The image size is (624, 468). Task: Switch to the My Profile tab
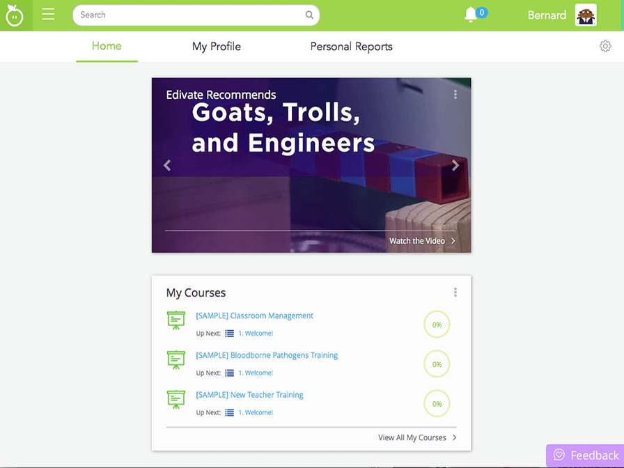[217, 47]
